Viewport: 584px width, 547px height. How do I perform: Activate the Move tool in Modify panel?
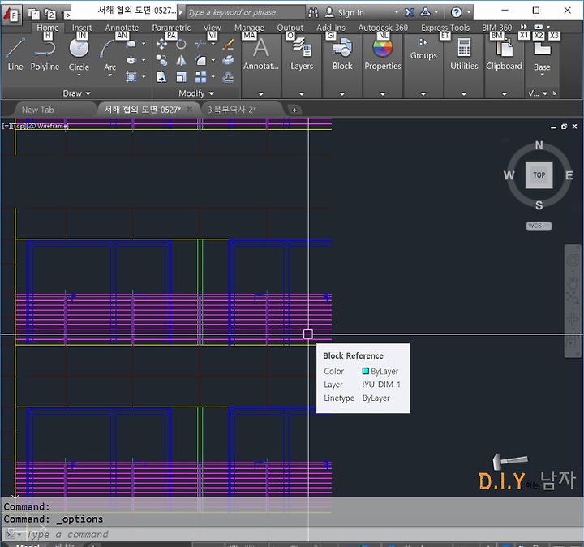coord(161,45)
